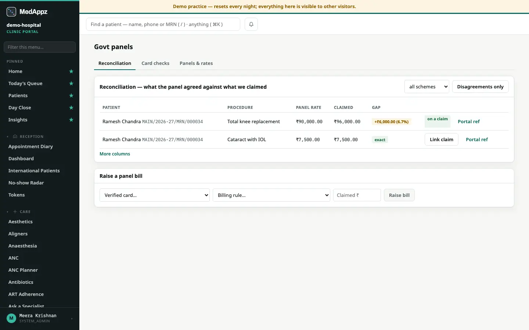Click the Claimed ₹ amount field

357,195
